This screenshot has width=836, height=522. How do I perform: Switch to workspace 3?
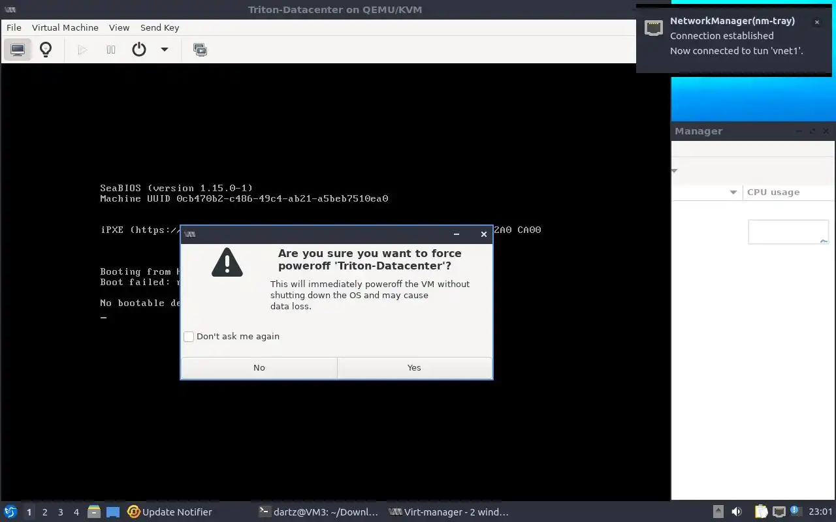[x=60, y=512]
